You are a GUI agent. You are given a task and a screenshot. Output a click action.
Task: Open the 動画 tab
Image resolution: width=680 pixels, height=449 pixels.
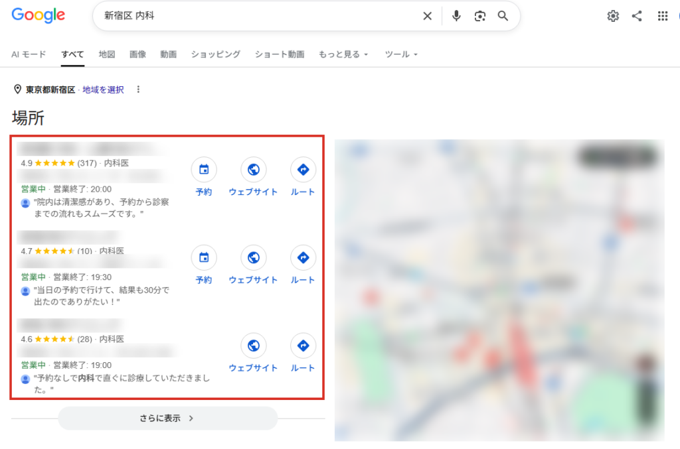(x=168, y=54)
